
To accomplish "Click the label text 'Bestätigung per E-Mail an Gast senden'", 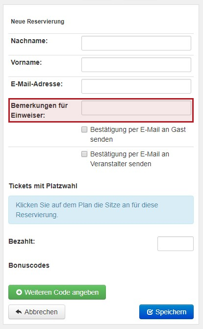I will pyautogui.click(x=138, y=134).
